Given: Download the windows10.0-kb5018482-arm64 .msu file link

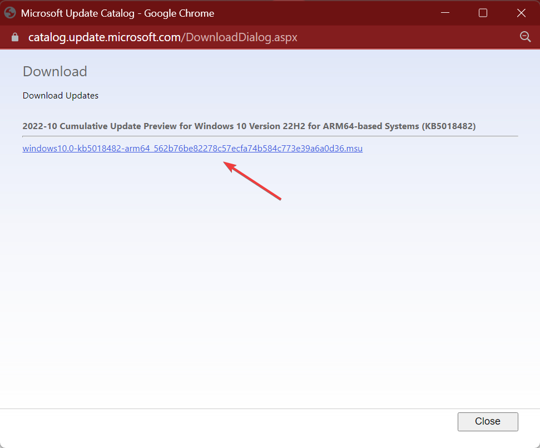Looking at the screenshot, I should click(192, 149).
